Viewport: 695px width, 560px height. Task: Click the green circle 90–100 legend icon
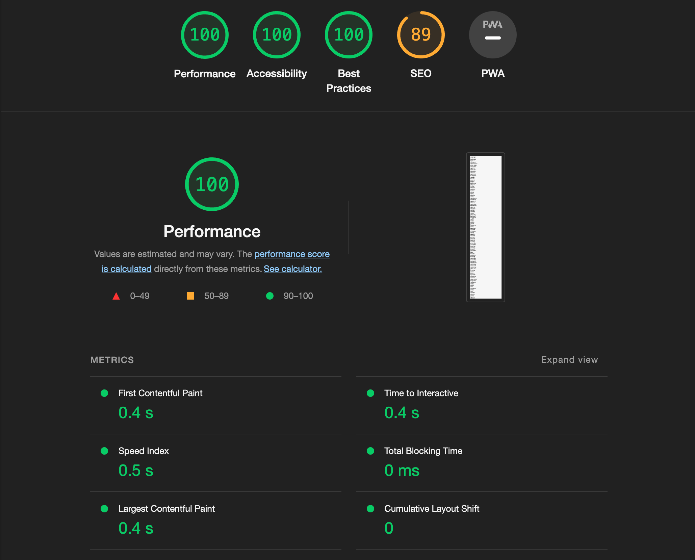coord(270,296)
